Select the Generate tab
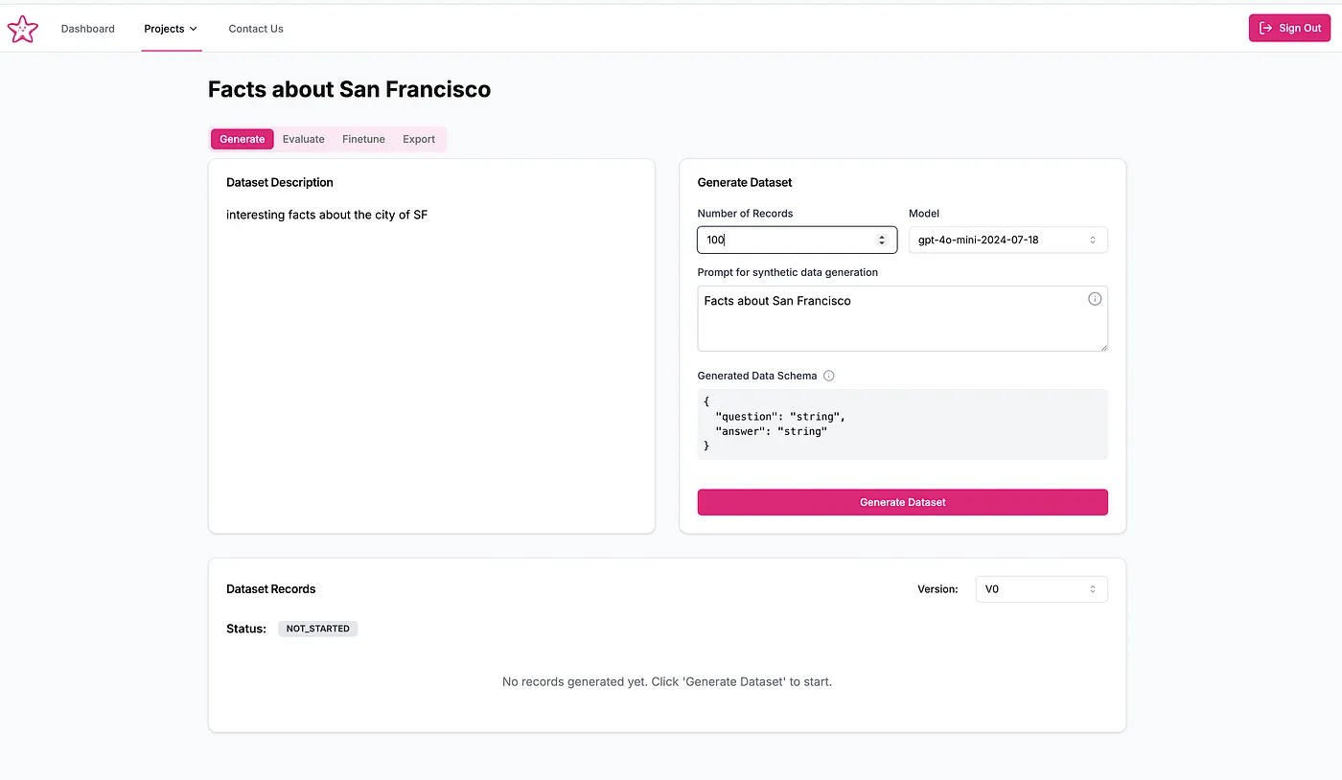Screen dimensions: 1342x780 [242, 139]
